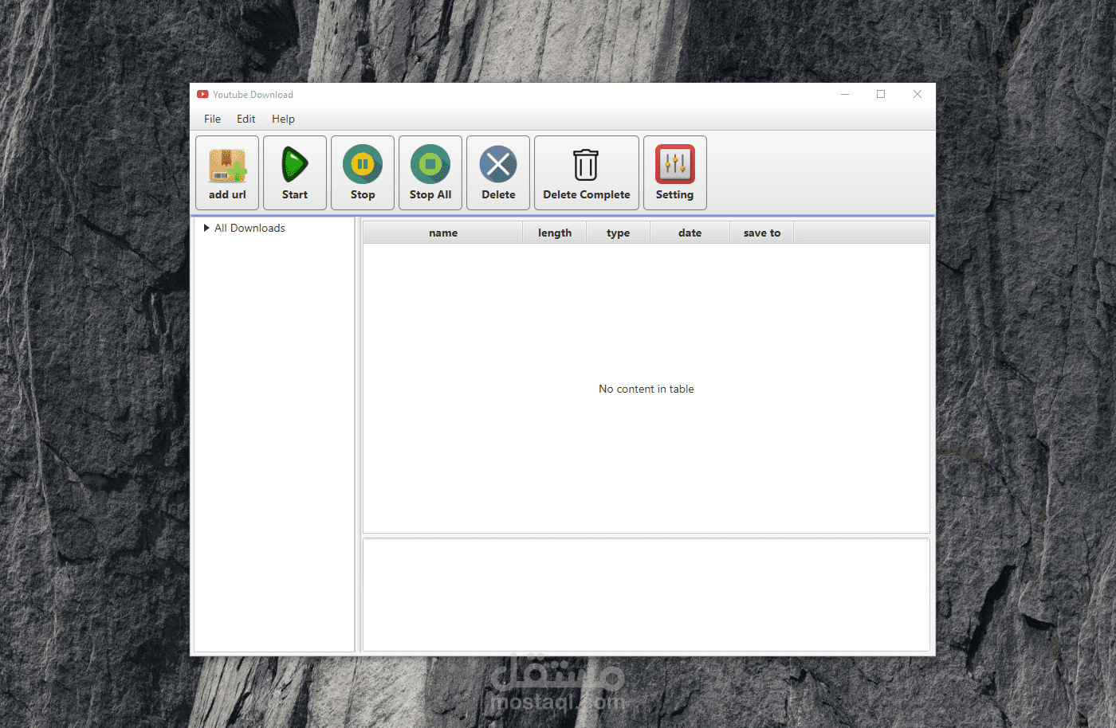Screen dimensions: 1116x728
Task: Open the Edit menu
Action: coord(246,119)
